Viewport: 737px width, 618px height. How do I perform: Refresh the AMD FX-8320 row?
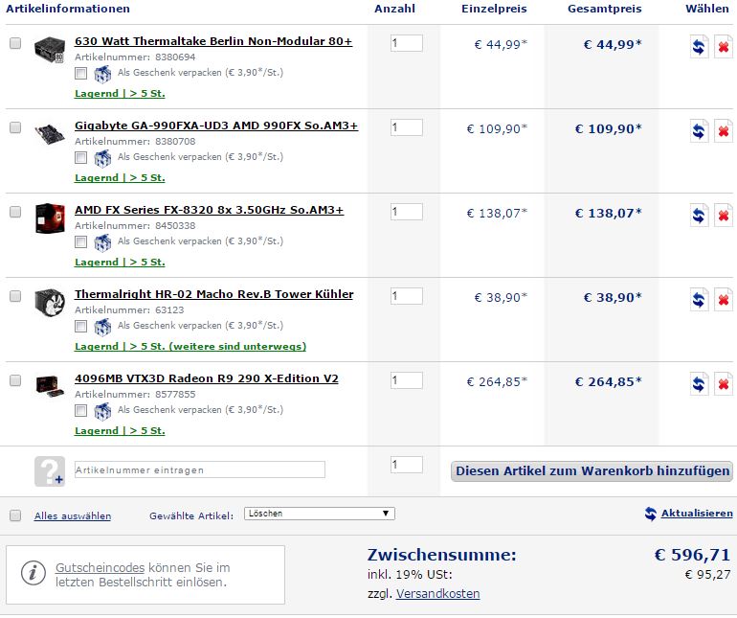pos(699,215)
